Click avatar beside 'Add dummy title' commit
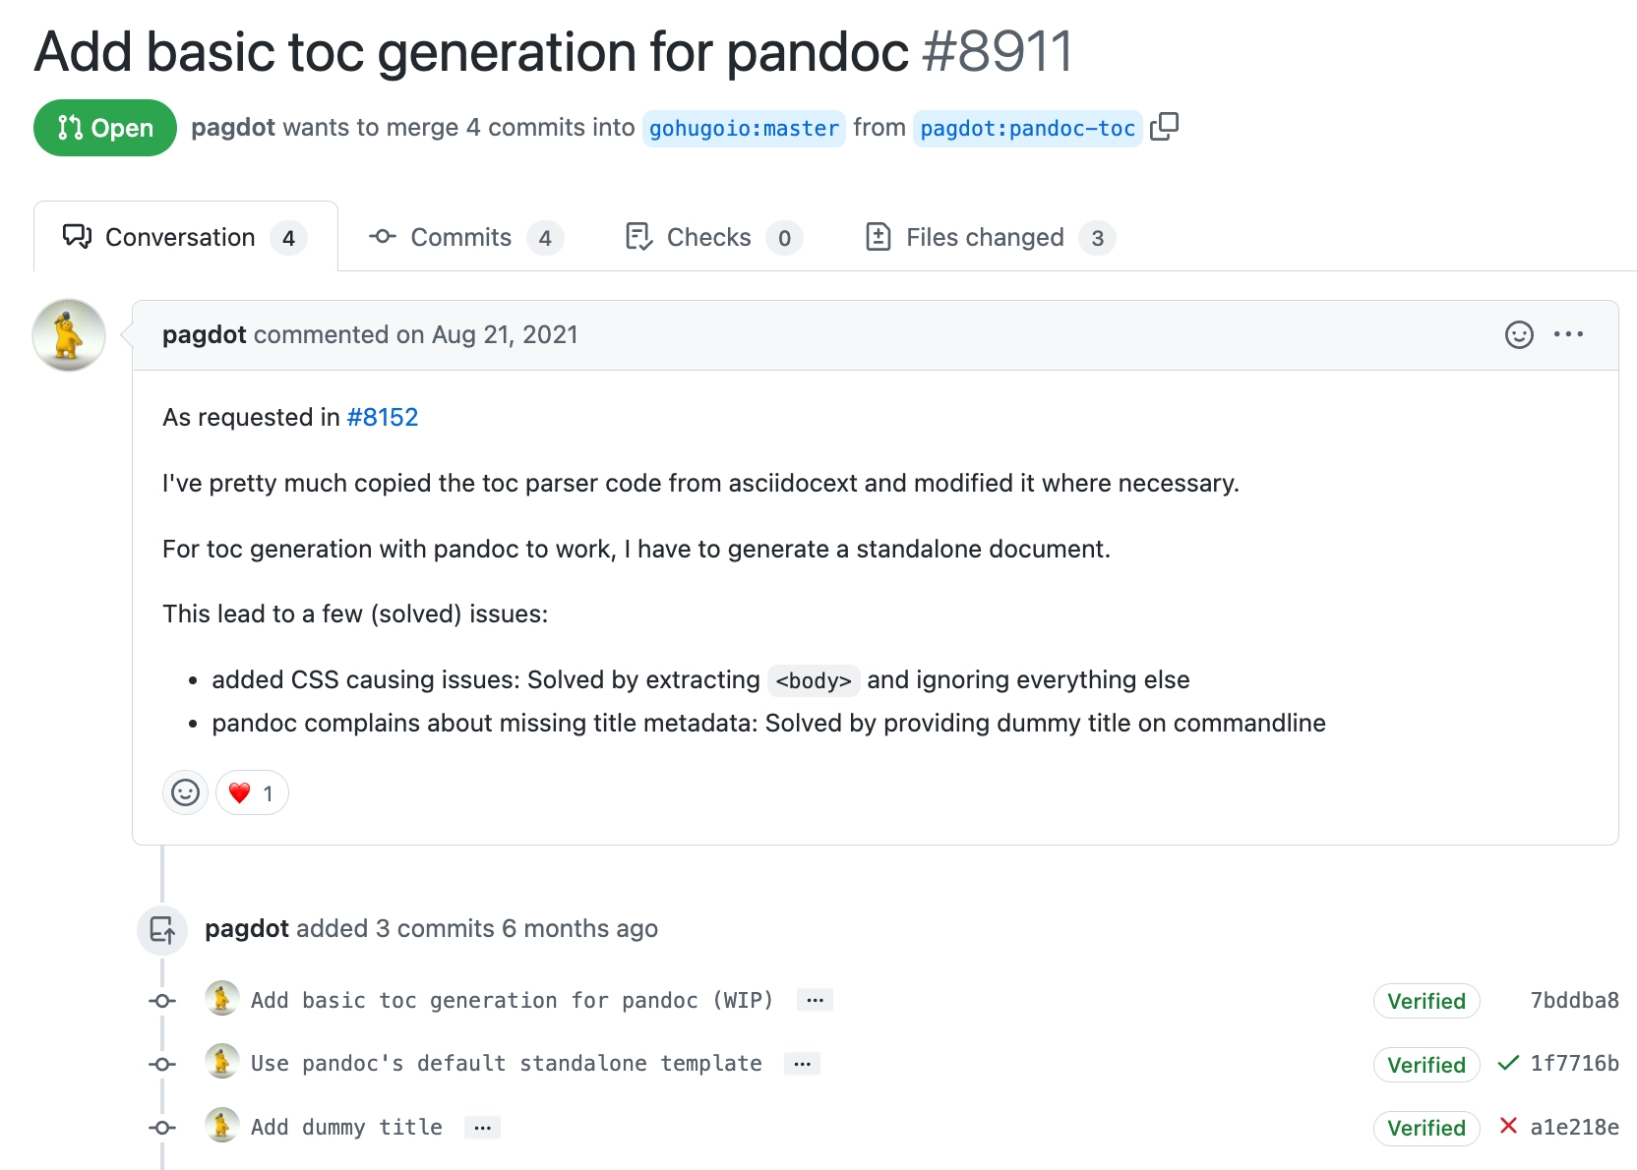 pyautogui.click(x=222, y=1126)
